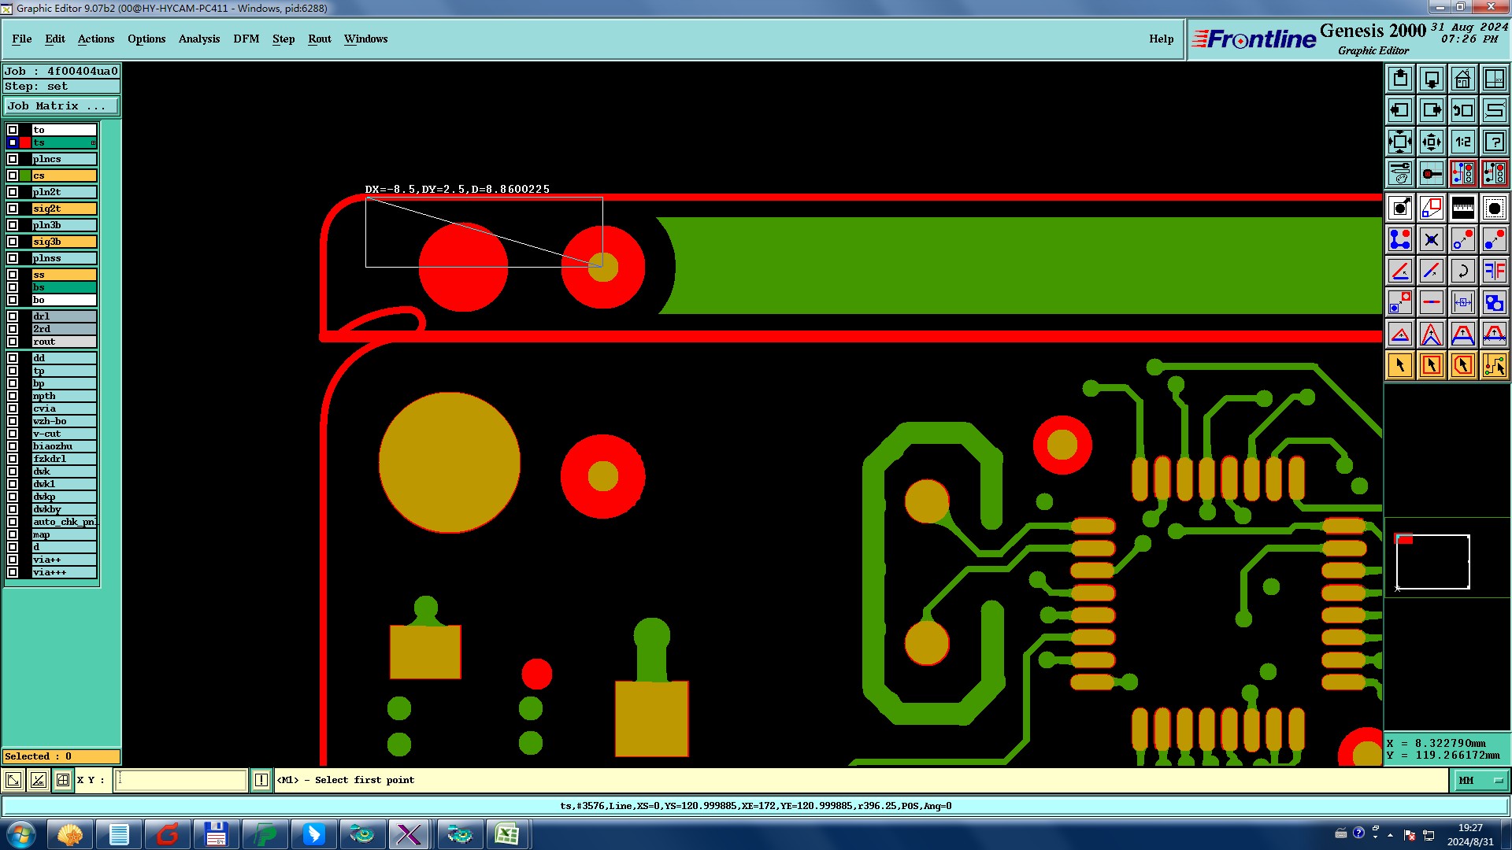This screenshot has height=850, width=1512.
Task: Select the mirror feature tool icon
Action: click(x=1494, y=271)
